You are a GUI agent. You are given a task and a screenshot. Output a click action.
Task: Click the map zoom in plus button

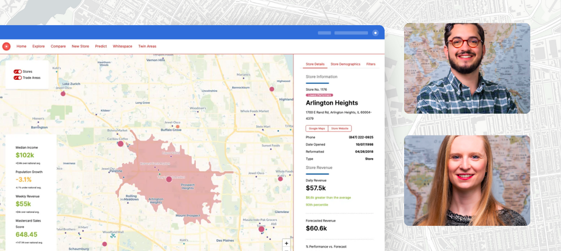287,243
